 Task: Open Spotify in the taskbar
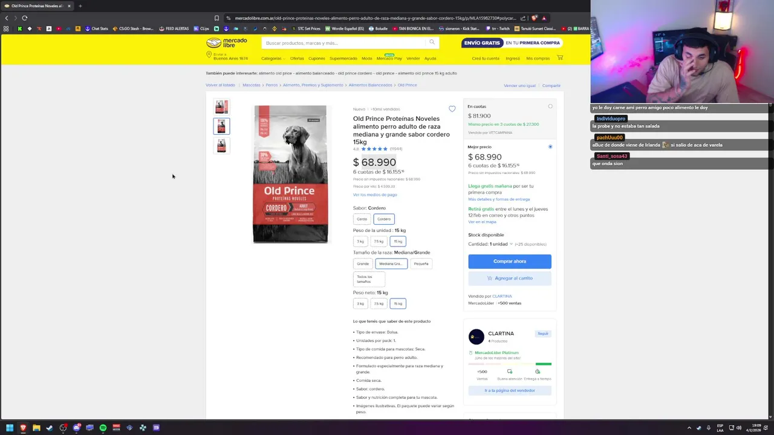[103, 428]
